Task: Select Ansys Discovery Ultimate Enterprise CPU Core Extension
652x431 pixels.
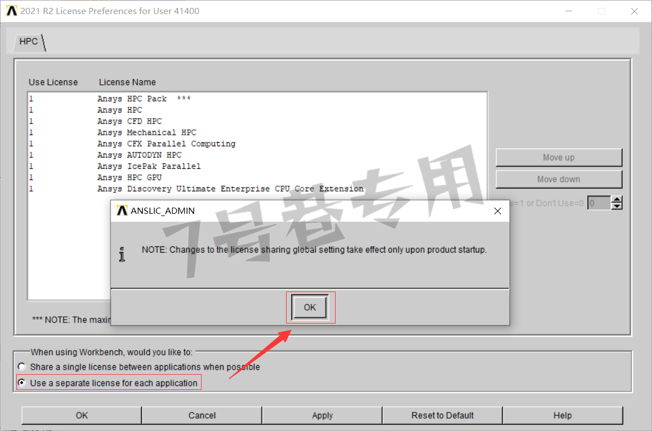Action: (257, 188)
